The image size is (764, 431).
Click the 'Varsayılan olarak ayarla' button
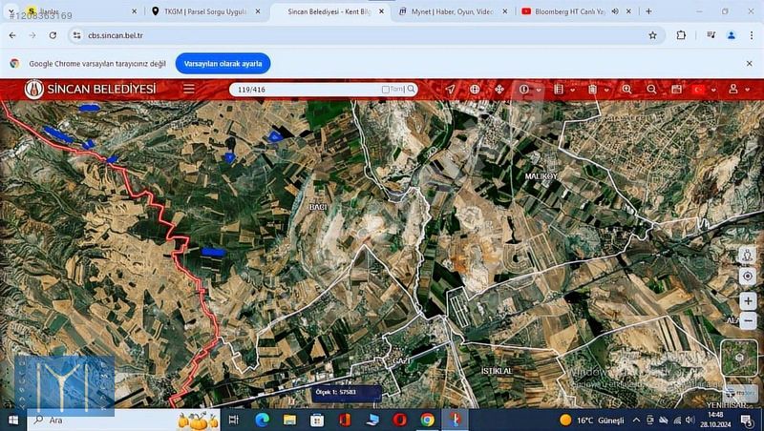tap(223, 63)
